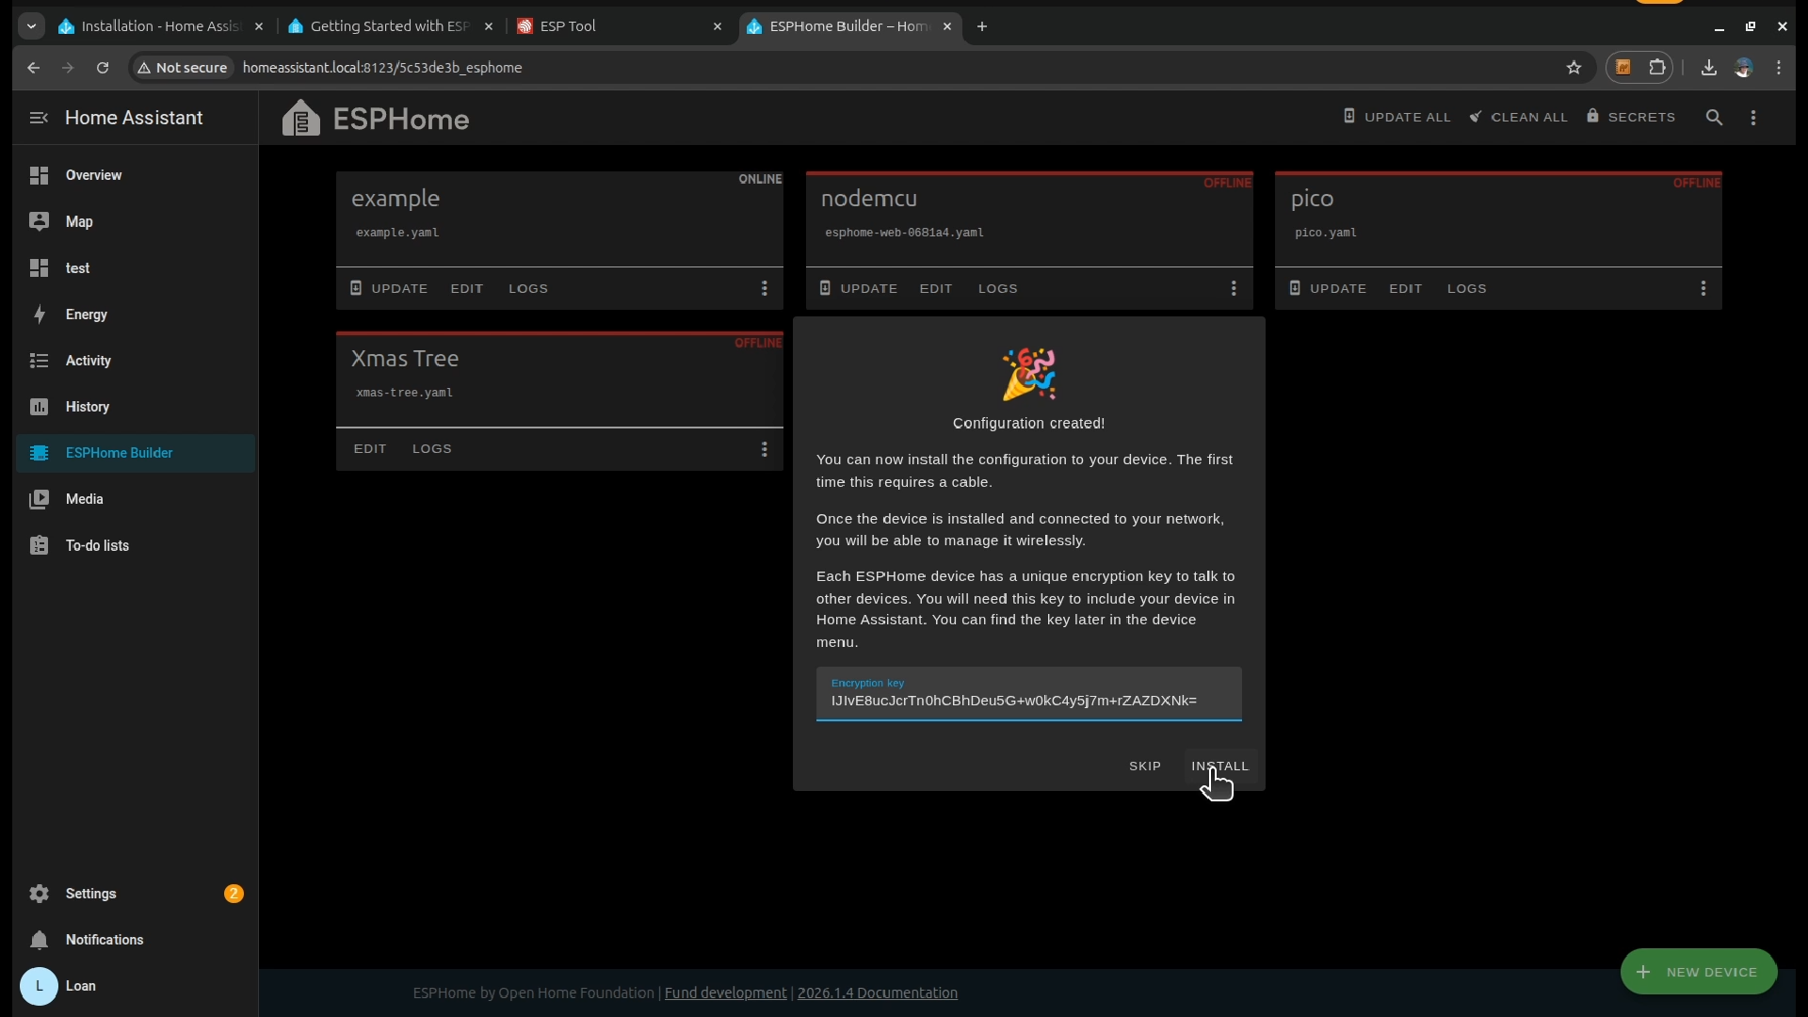Viewport: 1808px width, 1017px height.
Task: Edit the Xmas Tree configuration
Action: coord(370,448)
